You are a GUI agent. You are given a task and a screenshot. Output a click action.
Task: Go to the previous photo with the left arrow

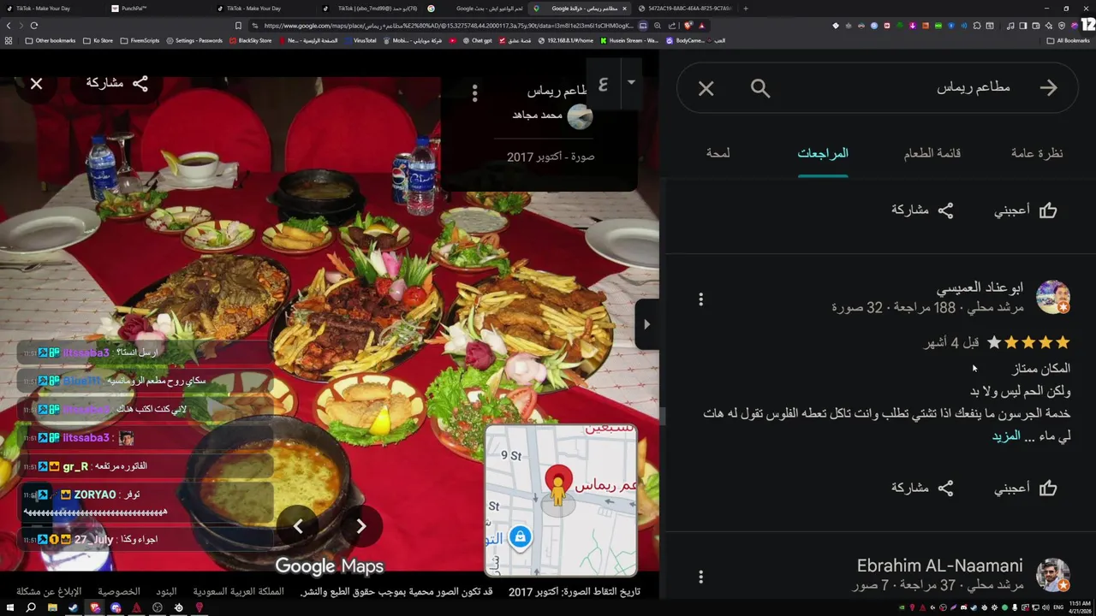298,526
